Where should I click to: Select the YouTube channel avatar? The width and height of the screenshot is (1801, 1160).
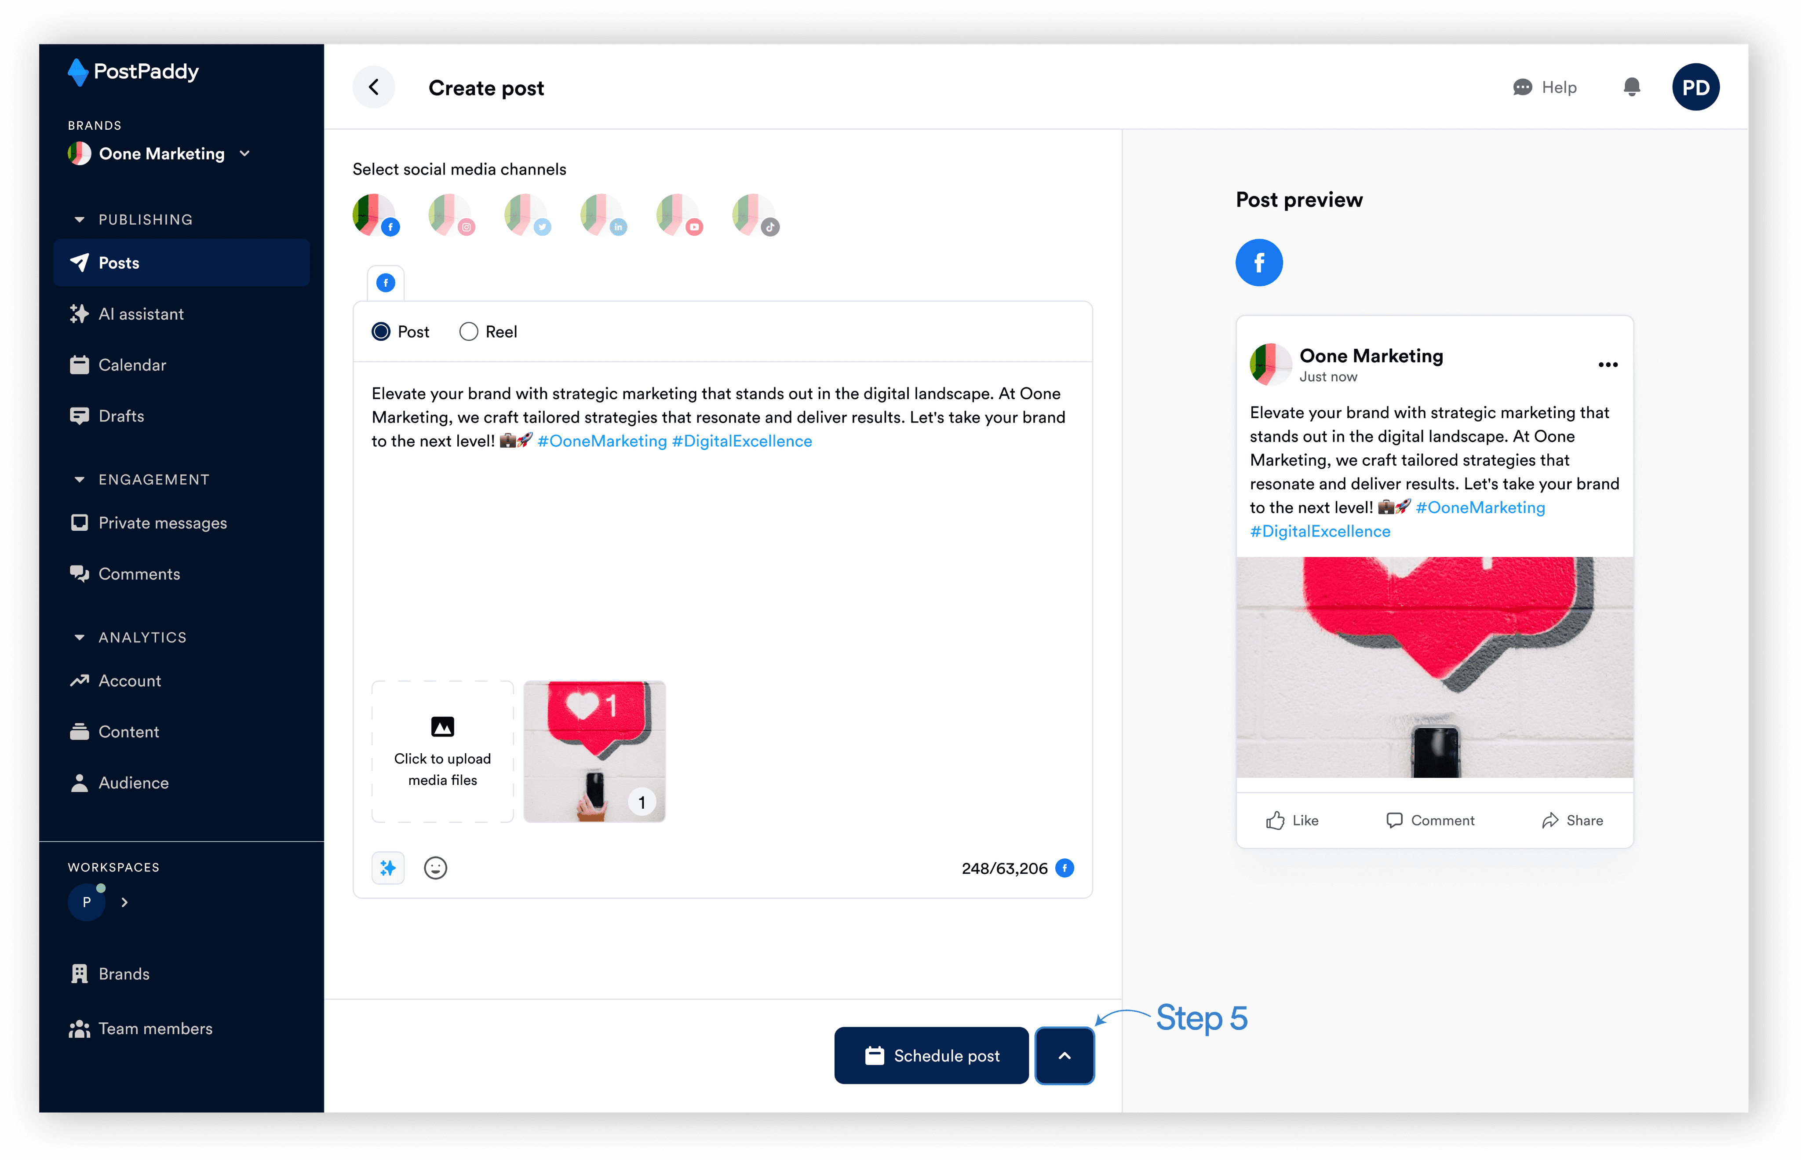click(678, 215)
